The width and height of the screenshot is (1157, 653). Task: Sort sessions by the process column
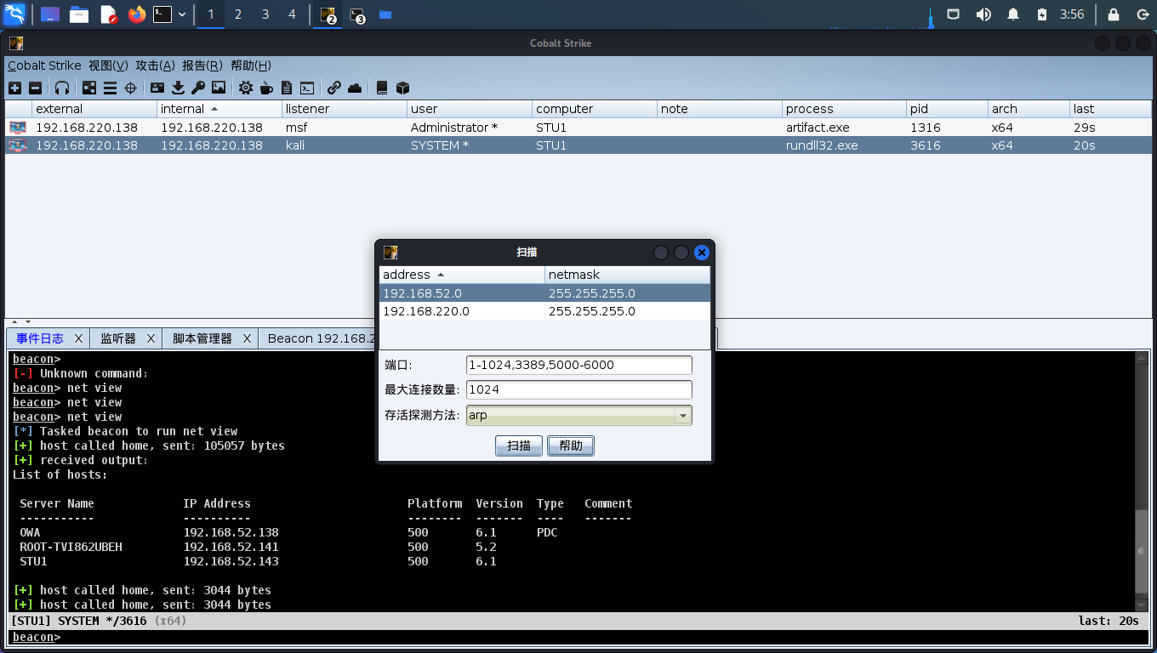pyautogui.click(x=844, y=109)
